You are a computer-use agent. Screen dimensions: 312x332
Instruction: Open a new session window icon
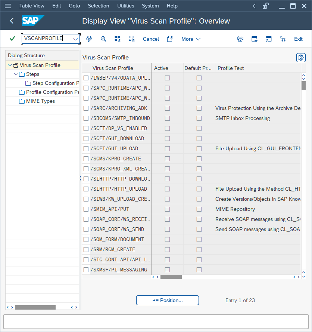click(268, 39)
